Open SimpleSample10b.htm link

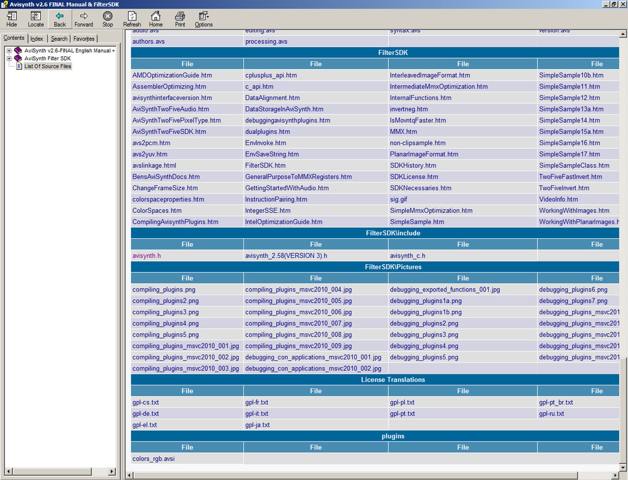[571, 75]
